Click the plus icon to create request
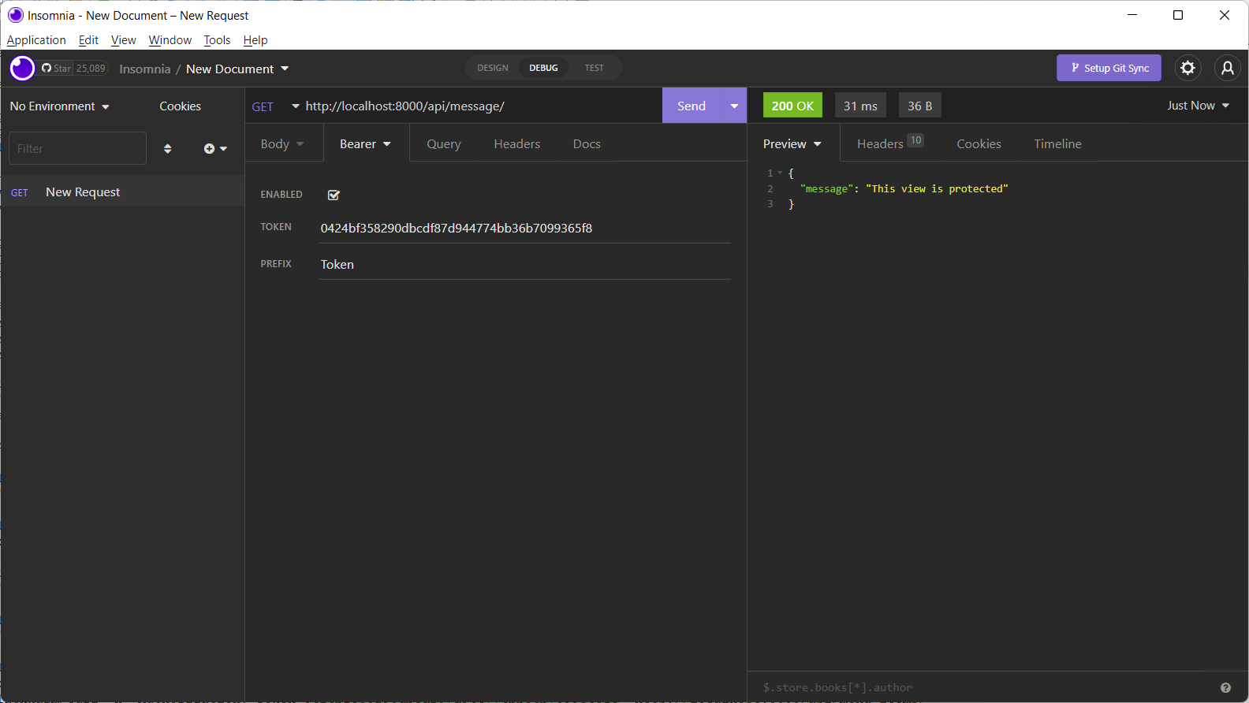 click(210, 149)
